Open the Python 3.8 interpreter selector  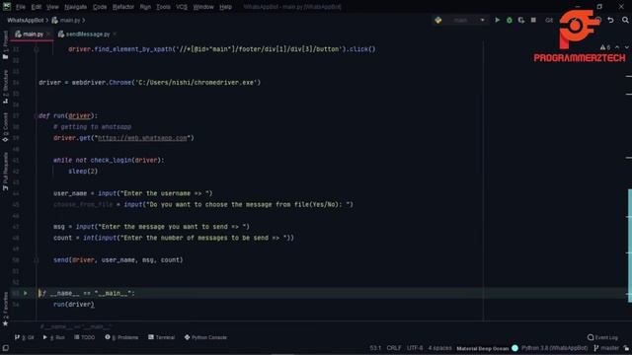[555, 348]
